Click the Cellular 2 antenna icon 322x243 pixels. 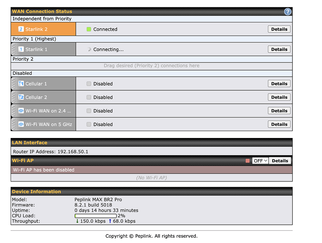[21, 97]
